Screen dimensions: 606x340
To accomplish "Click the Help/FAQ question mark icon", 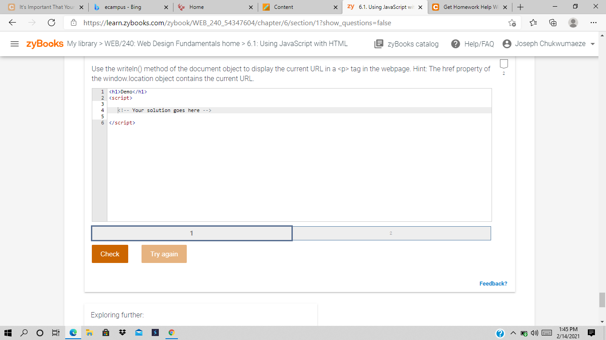I will [456, 43].
